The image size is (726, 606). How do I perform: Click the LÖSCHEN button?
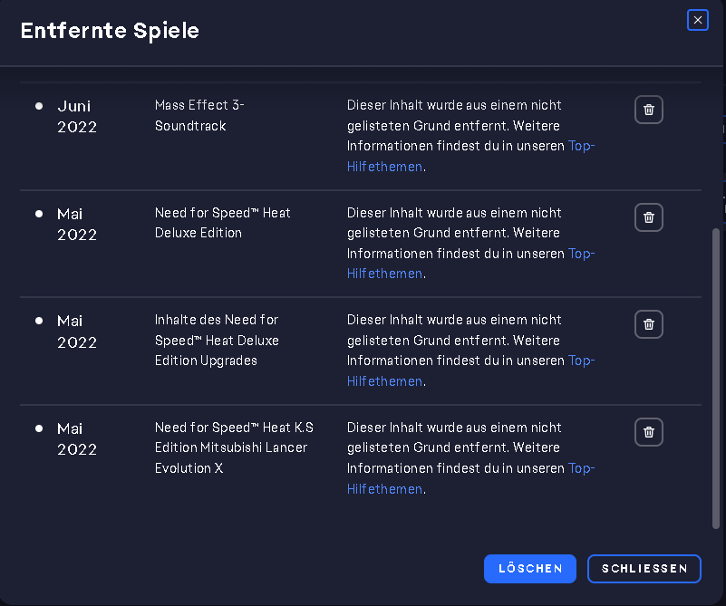pos(530,569)
